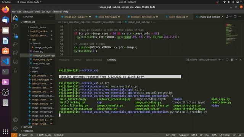Open the Accounts menu icon

pos(15,120)
